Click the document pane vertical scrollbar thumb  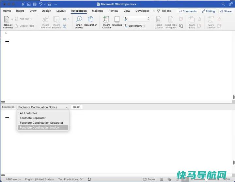coord(233,97)
